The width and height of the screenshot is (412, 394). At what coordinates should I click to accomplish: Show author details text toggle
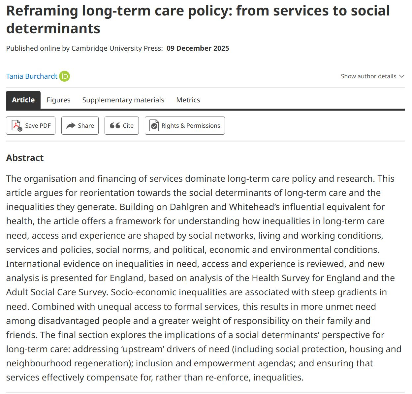pyautogui.click(x=368, y=76)
